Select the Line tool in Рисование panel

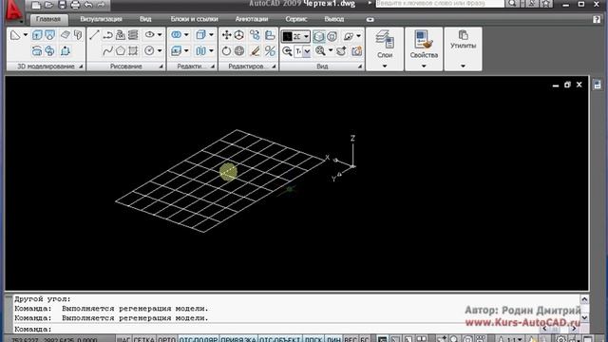tap(94, 35)
